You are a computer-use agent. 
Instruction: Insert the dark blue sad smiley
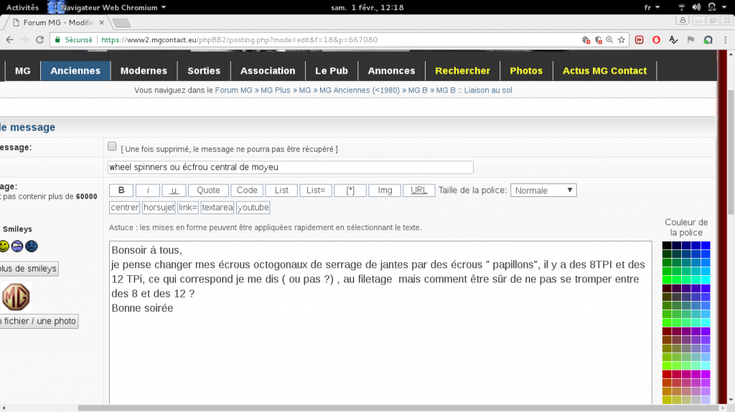(32, 246)
